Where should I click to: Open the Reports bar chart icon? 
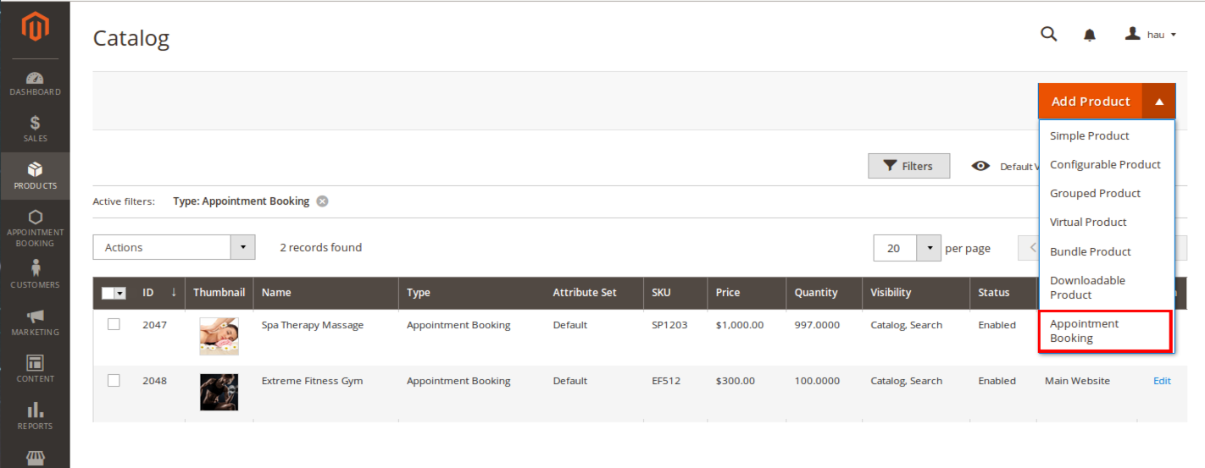pos(35,416)
